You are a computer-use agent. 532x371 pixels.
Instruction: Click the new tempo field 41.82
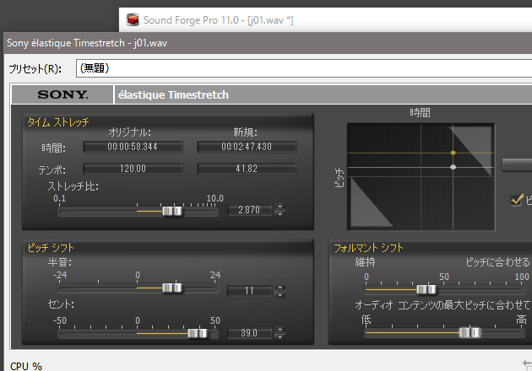pos(247,169)
